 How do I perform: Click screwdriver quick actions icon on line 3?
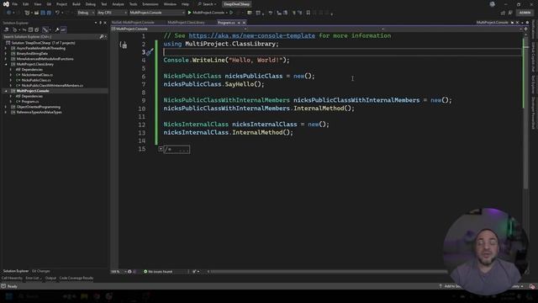(x=150, y=52)
